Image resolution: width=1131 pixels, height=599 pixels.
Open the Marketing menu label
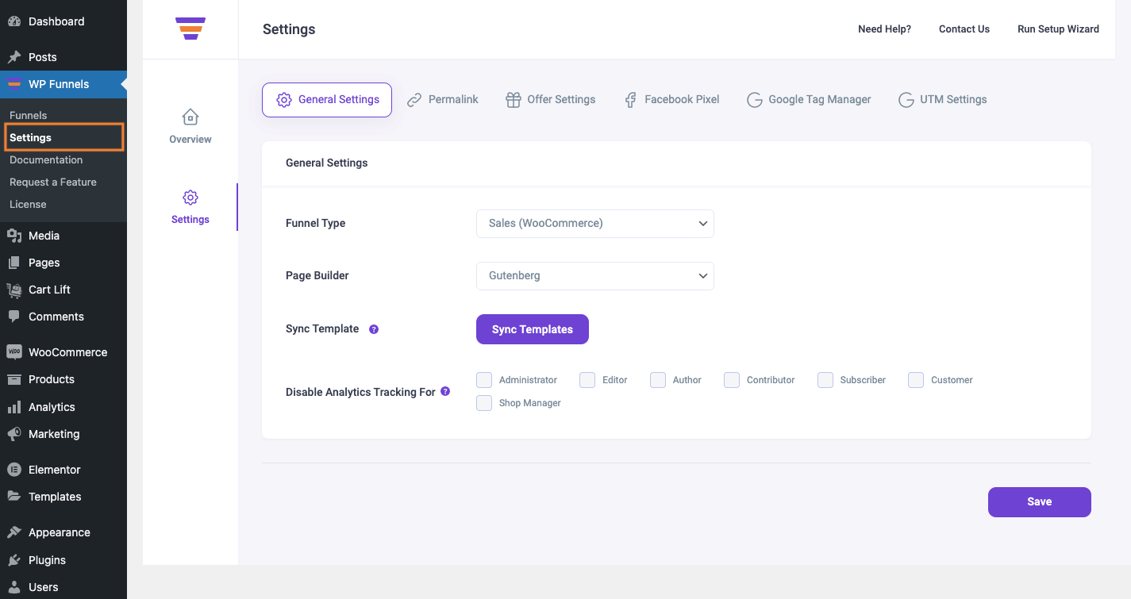54,434
